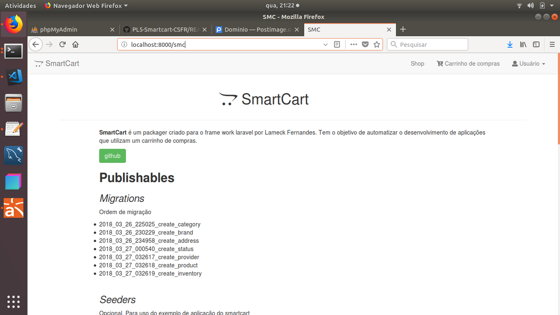Expand the Usuário dropdown menu

click(x=528, y=63)
